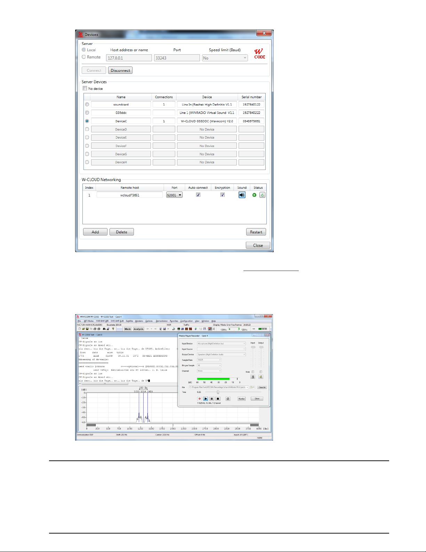Select the Local server radio button

click(84, 50)
